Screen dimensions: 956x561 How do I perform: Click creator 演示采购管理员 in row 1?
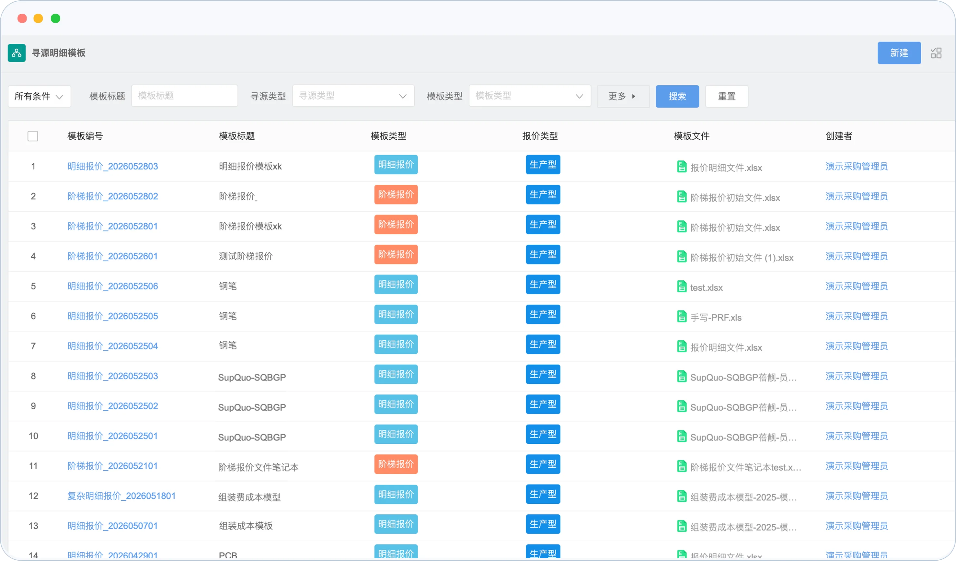point(857,166)
